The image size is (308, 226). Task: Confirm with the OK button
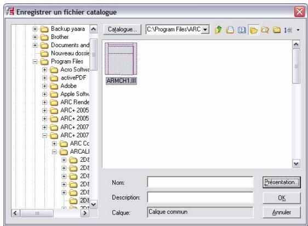pyautogui.click(x=282, y=197)
